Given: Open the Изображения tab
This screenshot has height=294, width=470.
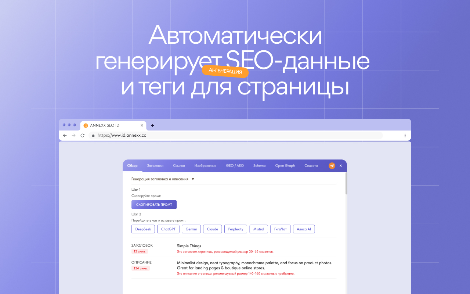Looking at the screenshot, I should 205,166.
